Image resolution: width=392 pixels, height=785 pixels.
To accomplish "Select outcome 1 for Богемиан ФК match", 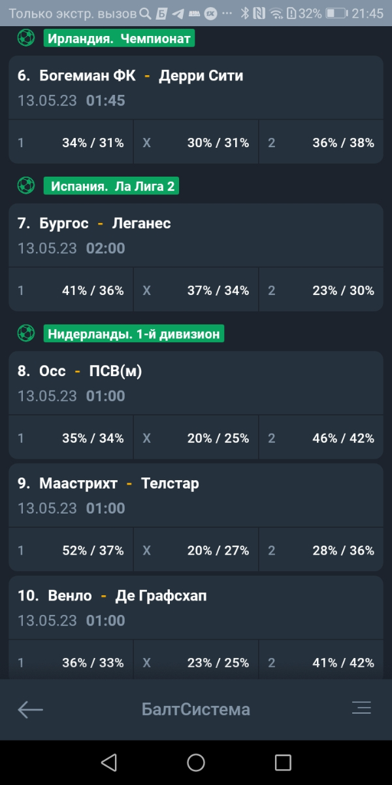I will (x=71, y=142).
